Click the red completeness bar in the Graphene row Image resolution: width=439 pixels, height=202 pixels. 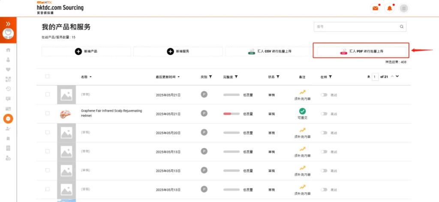click(231, 114)
